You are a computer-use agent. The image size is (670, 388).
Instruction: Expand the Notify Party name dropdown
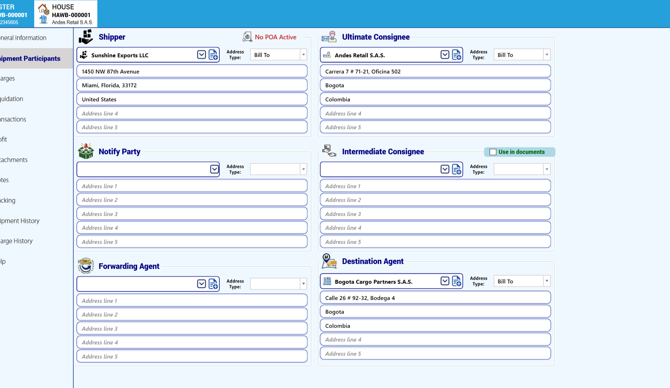(x=214, y=169)
